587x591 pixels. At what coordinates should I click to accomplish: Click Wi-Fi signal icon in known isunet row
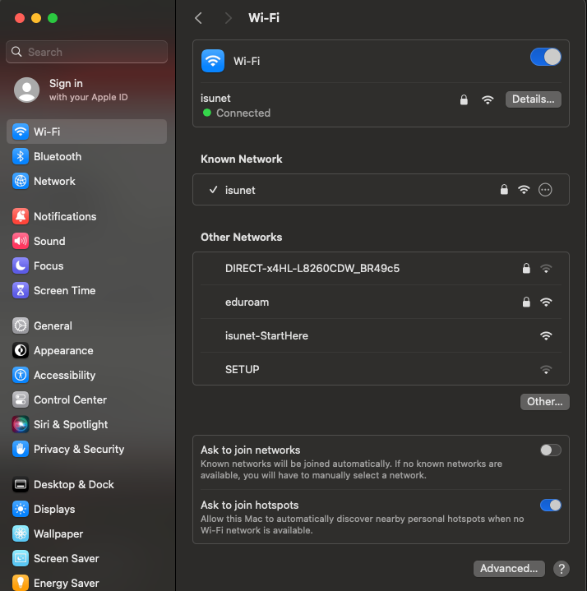(524, 190)
